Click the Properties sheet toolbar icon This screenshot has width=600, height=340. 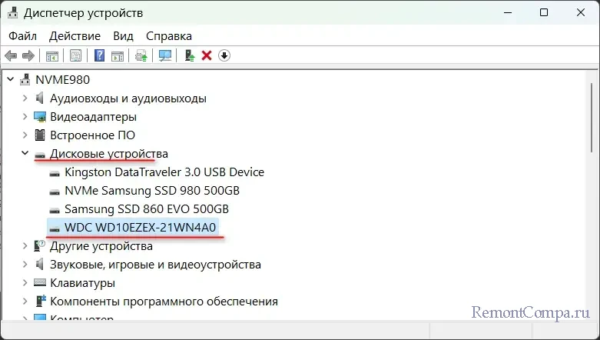75,55
